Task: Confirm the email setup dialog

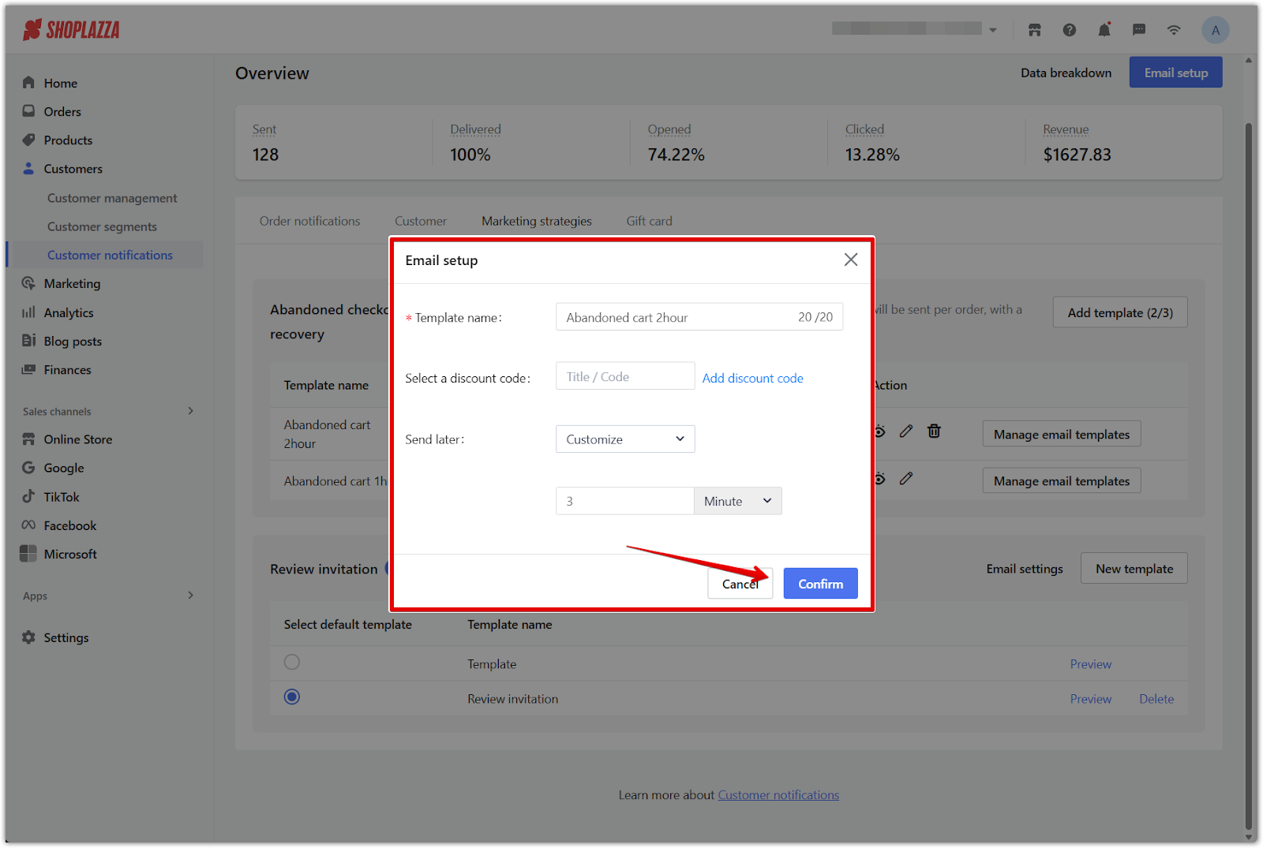Action: 820,583
